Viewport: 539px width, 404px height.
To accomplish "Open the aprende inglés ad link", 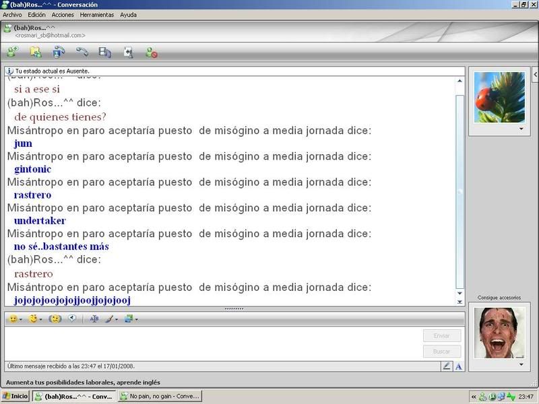I will click(83, 382).
